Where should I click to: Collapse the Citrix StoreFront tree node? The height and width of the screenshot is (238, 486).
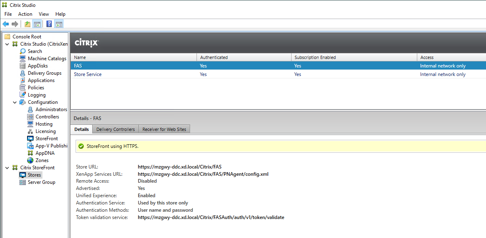(7, 168)
